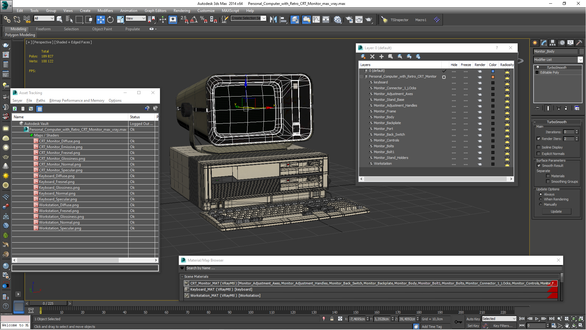
Task: Enable Explicit Normals checkbox
Action: [x=539, y=153]
